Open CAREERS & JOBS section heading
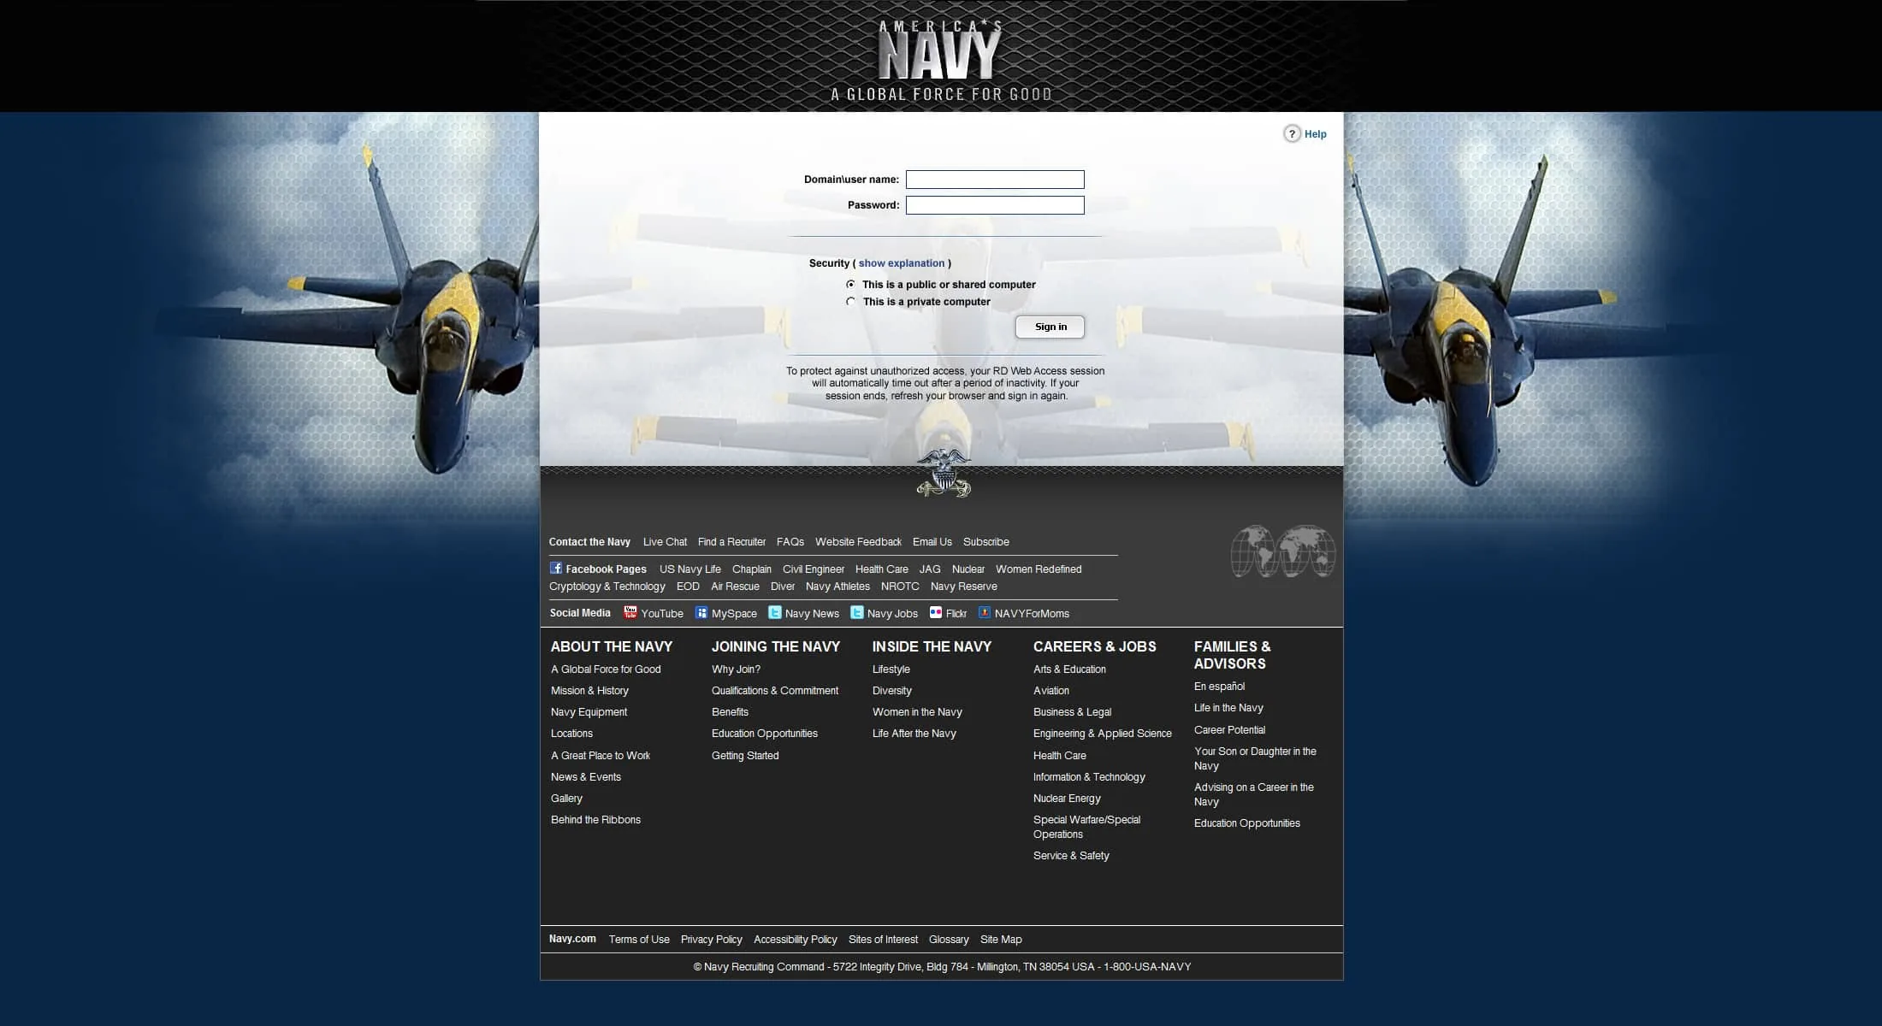 pyautogui.click(x=1094, y=646)
